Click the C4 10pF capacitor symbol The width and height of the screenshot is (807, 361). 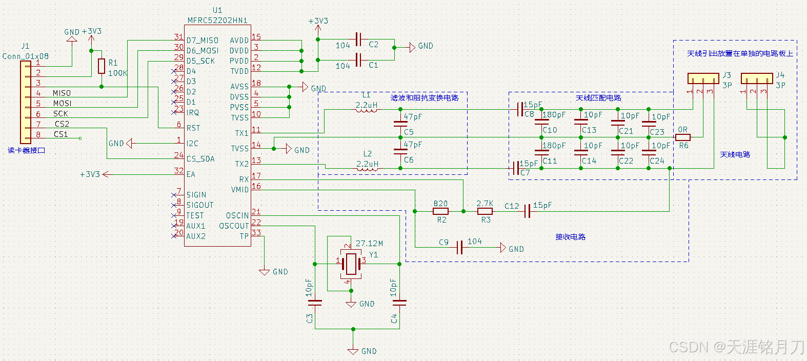(400, 303)
